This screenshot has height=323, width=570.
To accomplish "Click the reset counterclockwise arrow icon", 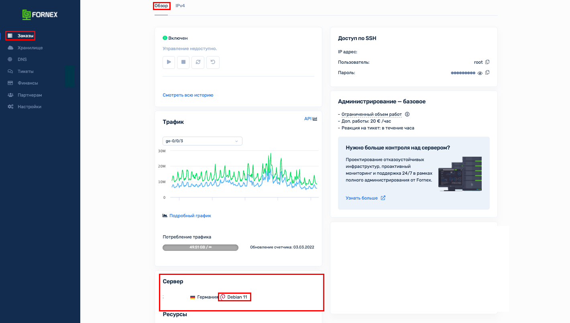I will (x=213, y=62).
